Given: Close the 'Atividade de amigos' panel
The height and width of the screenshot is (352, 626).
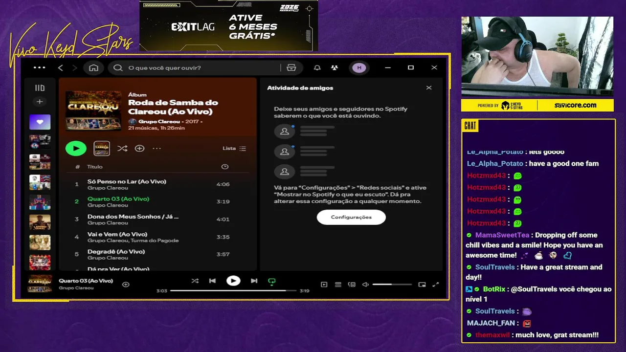Looking at the screenshot, I should 429,88.
